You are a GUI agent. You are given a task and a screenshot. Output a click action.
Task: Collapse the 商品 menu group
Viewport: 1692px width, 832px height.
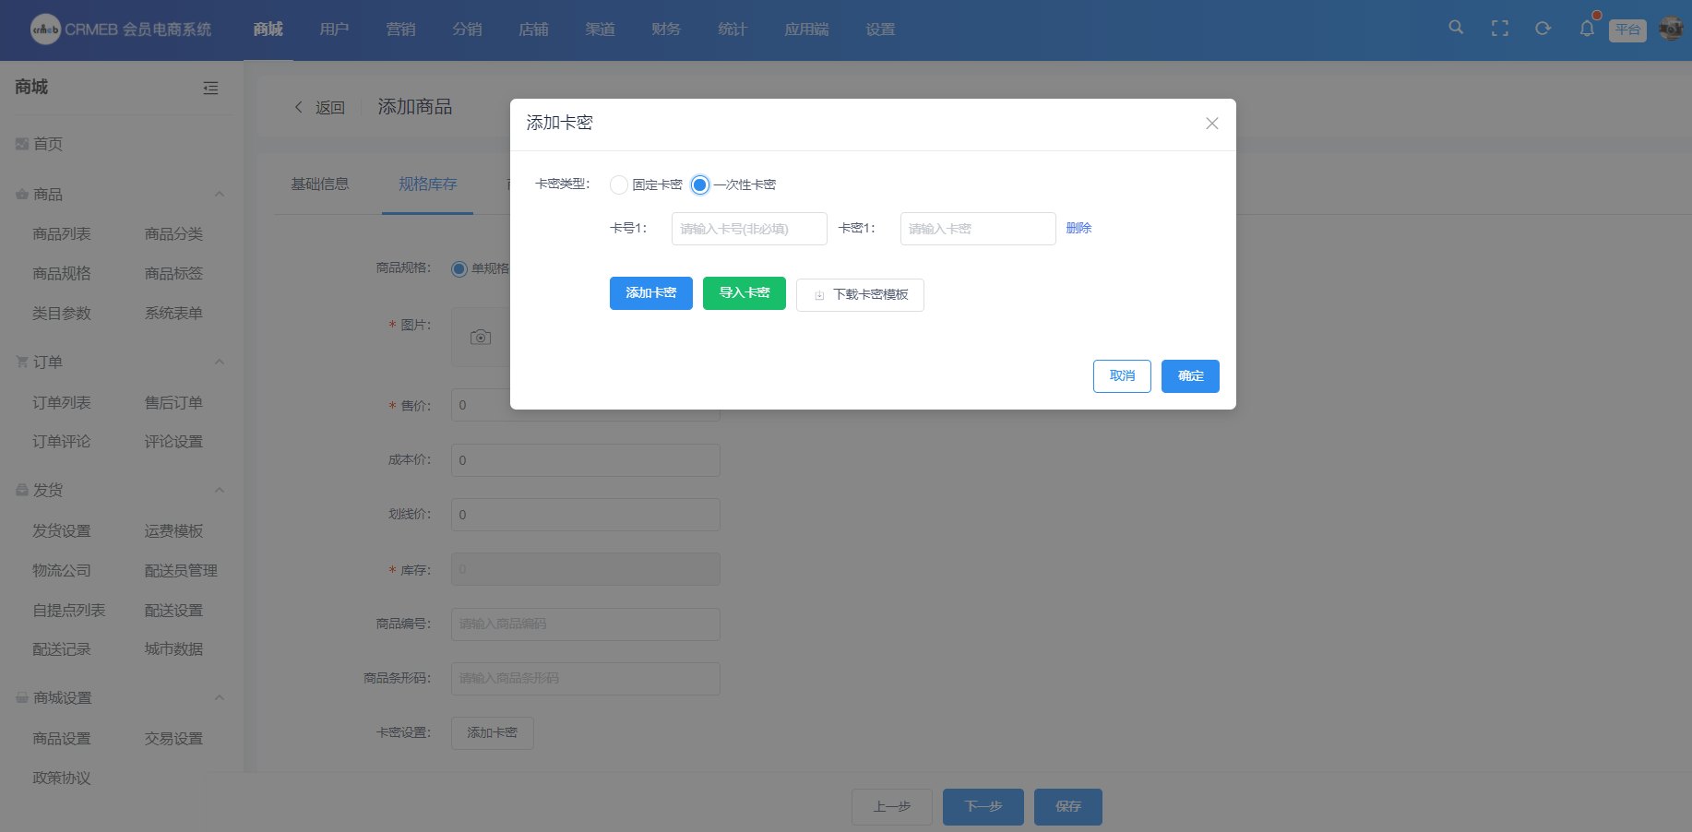tap(220, 195)
